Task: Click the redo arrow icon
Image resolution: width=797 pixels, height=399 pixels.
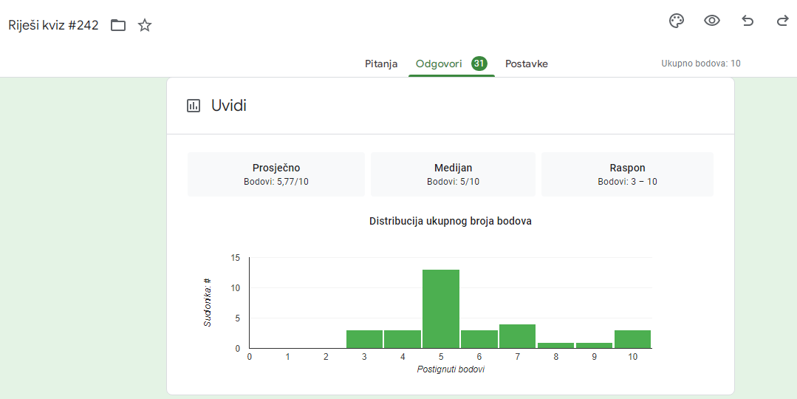Action: pyautogui.click(x=782, y=21)
